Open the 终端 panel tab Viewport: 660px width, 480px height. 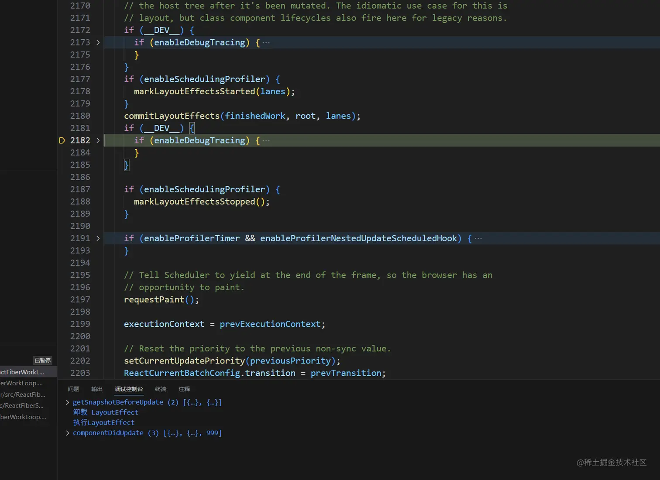point(161,389)
